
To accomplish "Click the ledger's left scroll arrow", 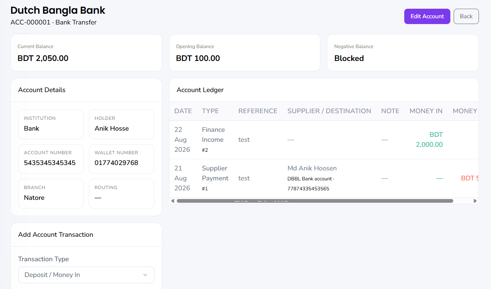I will [173, 201].
